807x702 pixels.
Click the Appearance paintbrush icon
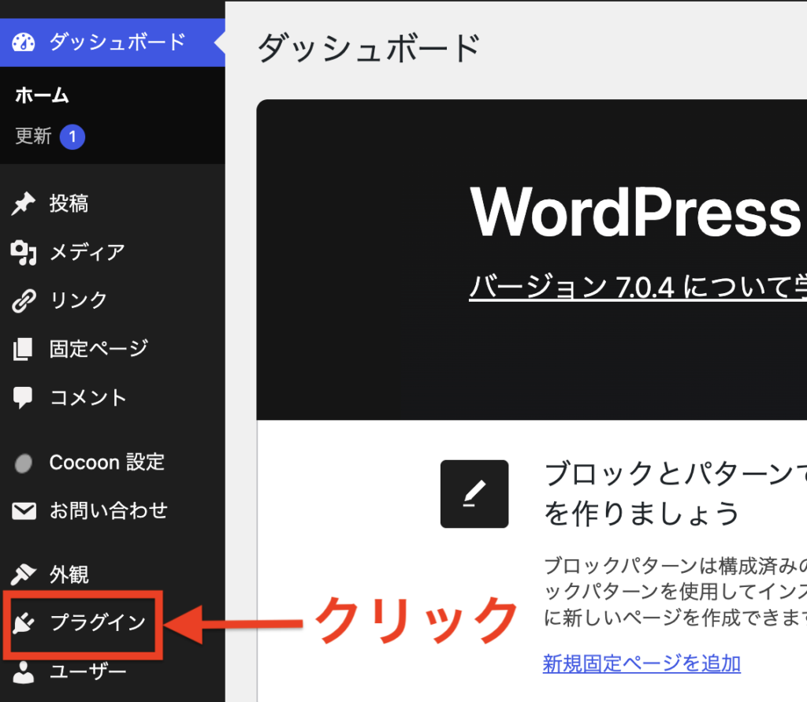23,574
